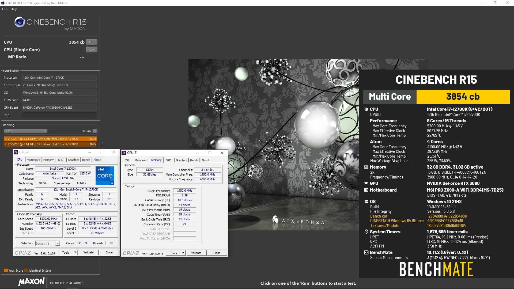Run the CPU Single Core benchmark

91,50
